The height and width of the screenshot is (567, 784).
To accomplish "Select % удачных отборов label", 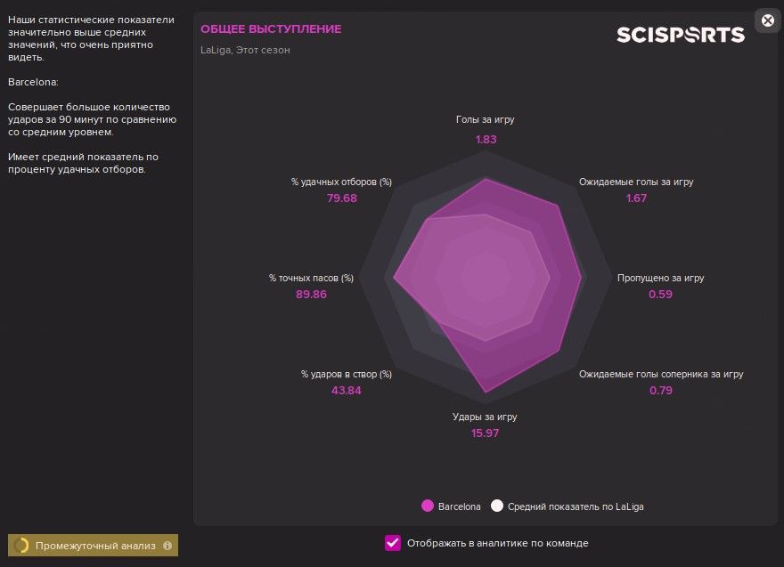I will coord(341,182).
